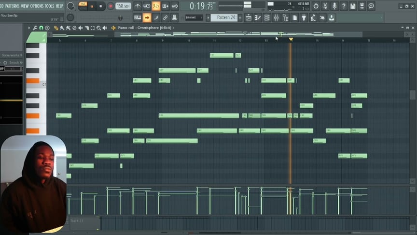This screenshot has height=235, width=417.
Task: Open the Pattern 24 selector
Action: click(x=224, y=17)
